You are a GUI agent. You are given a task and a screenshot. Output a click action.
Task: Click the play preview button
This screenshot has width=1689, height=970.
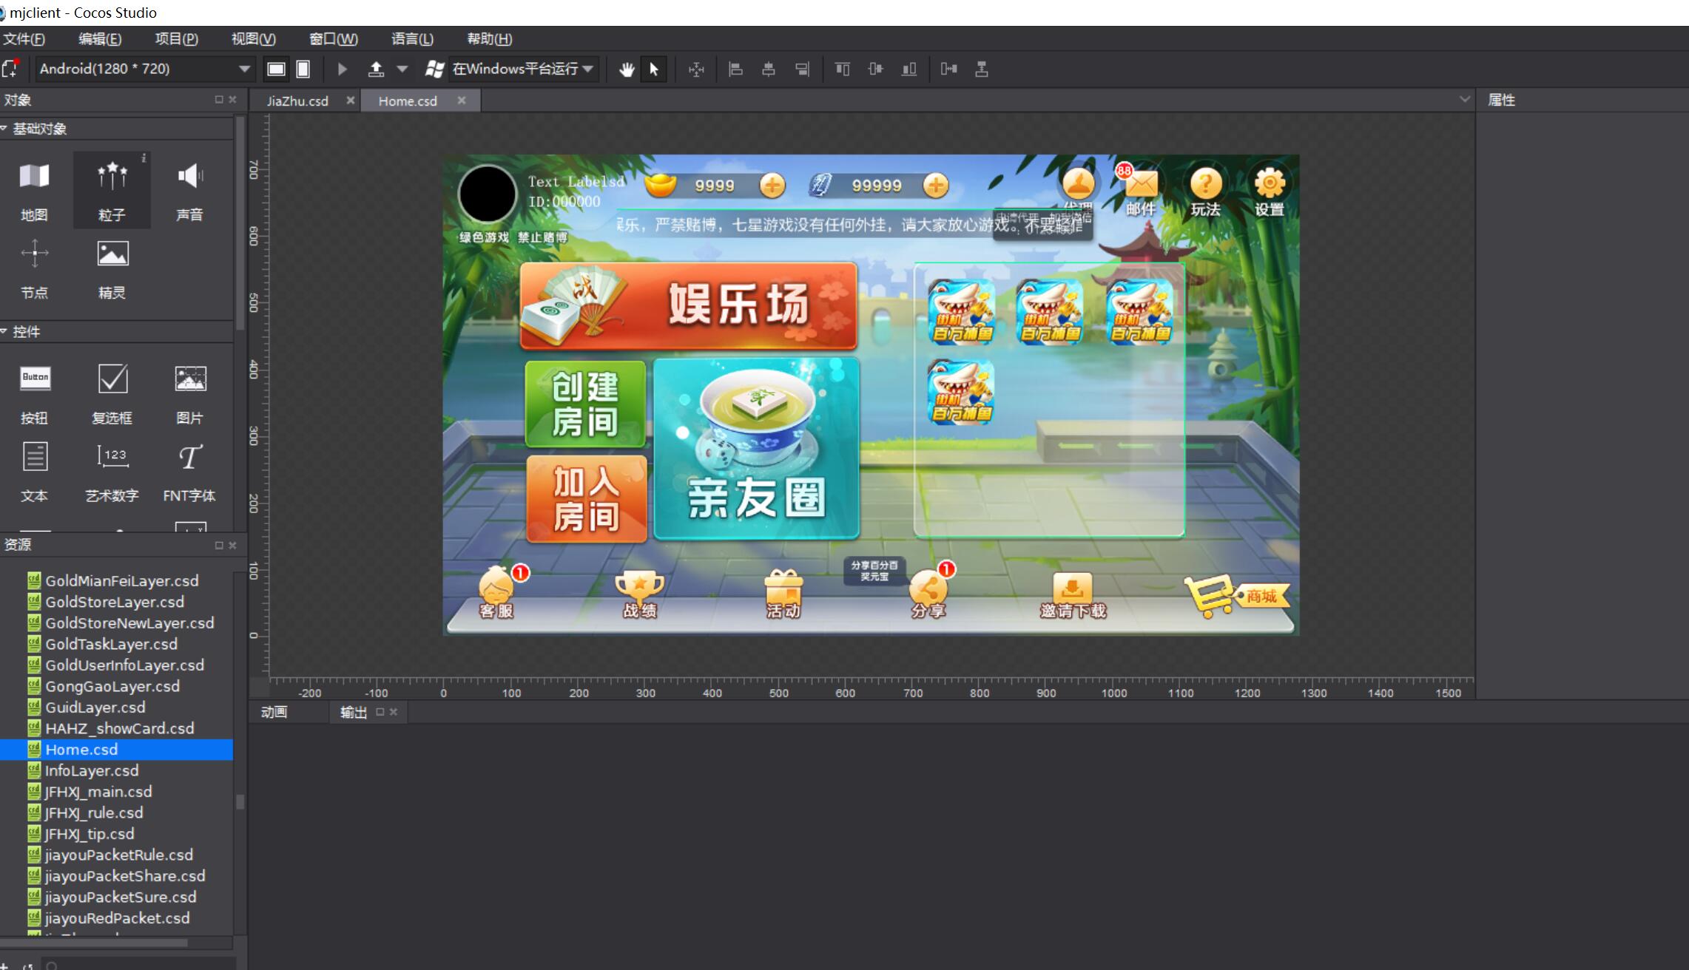coord(342,69)
